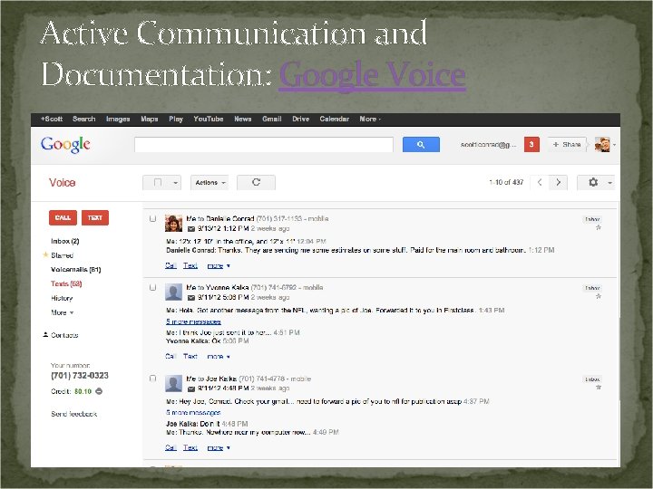Viewport: 653px width, 489px height.
Task: Open Play in the top bar
Action: coord(176,119)
